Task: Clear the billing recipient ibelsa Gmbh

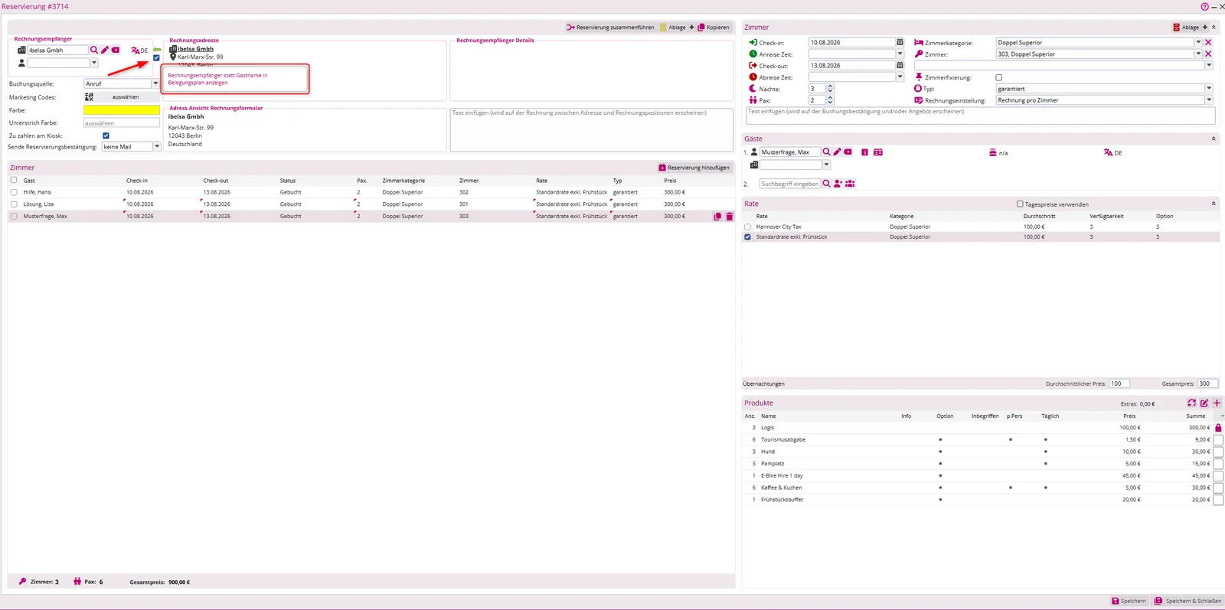Action: click(x=116, y=51)
